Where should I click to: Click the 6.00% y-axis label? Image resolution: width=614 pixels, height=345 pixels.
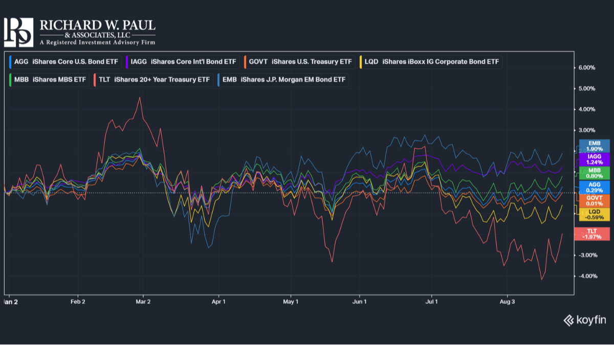[x=586, y=68]
